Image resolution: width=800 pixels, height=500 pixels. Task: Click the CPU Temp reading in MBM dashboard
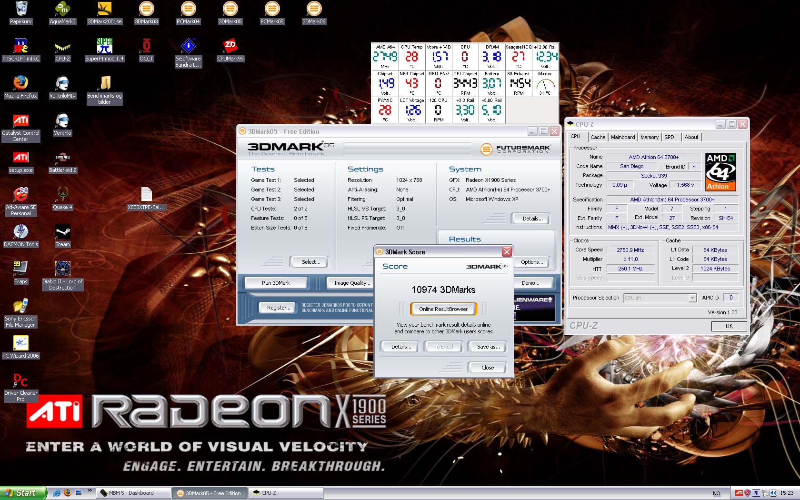coord(411,57)
